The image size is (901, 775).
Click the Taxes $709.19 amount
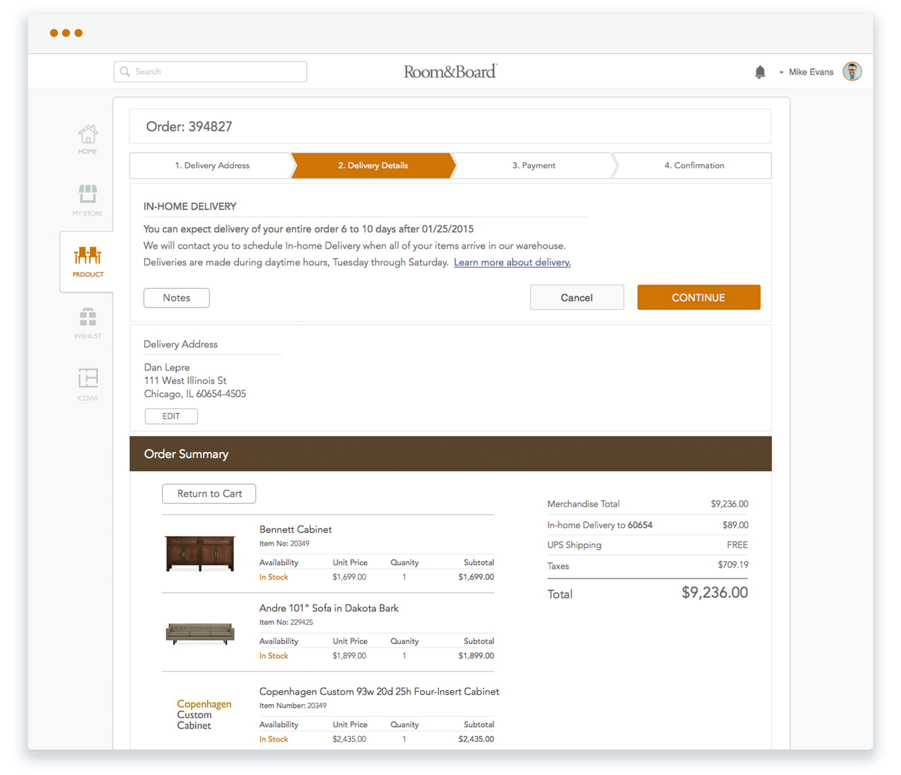(x=733, y=565)
